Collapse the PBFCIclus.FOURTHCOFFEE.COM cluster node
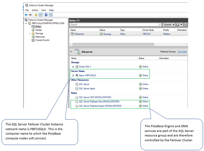 (26, 23)
